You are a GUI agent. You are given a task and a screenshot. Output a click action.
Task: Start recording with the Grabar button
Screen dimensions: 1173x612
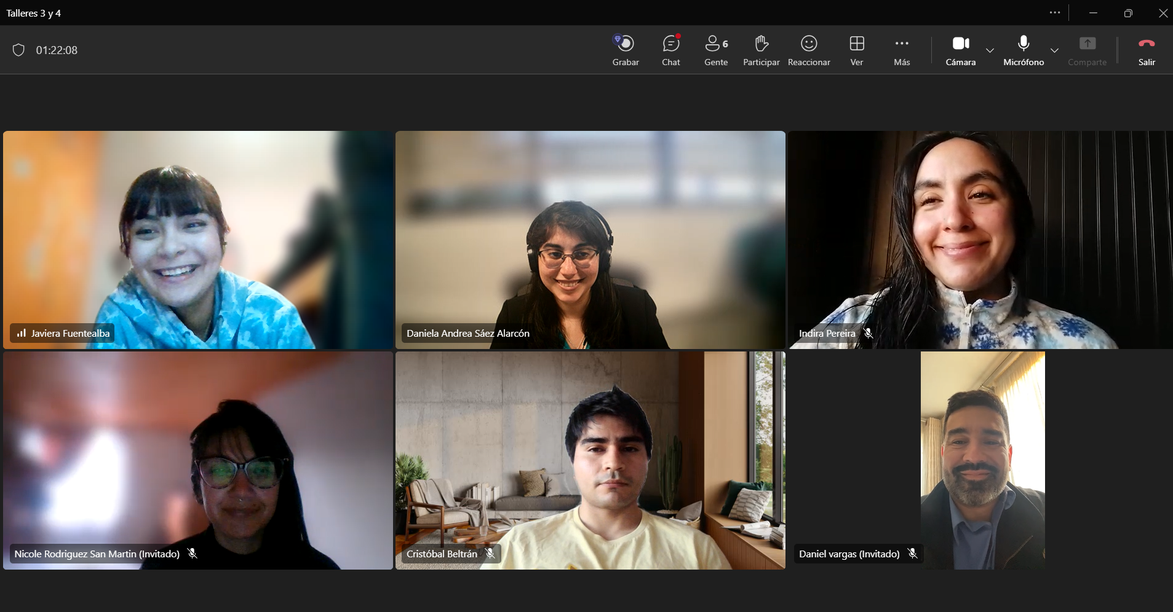(626, 50)
